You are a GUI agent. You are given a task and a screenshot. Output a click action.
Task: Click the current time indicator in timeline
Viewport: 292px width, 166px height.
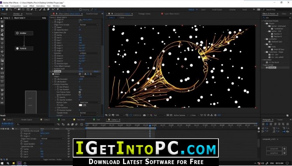point(150,126)
